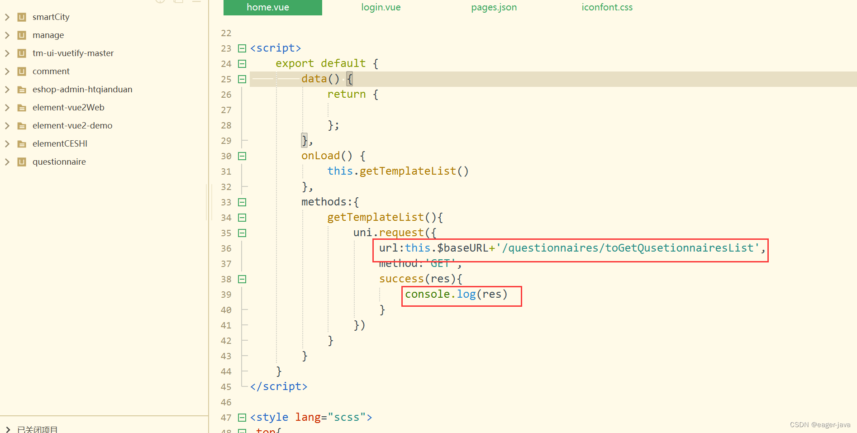
Task: Expand the comment project
Action: (x=7, y=71)
